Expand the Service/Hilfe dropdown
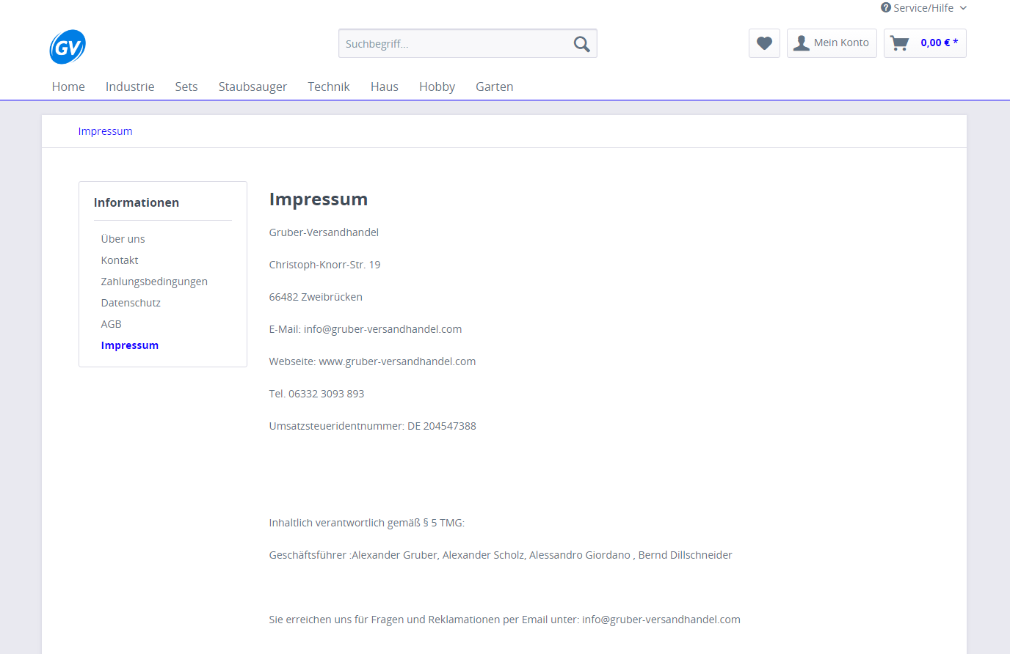The image size is (1010, 654). [924, 8]
